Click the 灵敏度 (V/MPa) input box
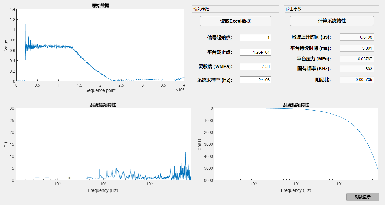The height and width of the screenshot is (205, 385). click(255, 66)
